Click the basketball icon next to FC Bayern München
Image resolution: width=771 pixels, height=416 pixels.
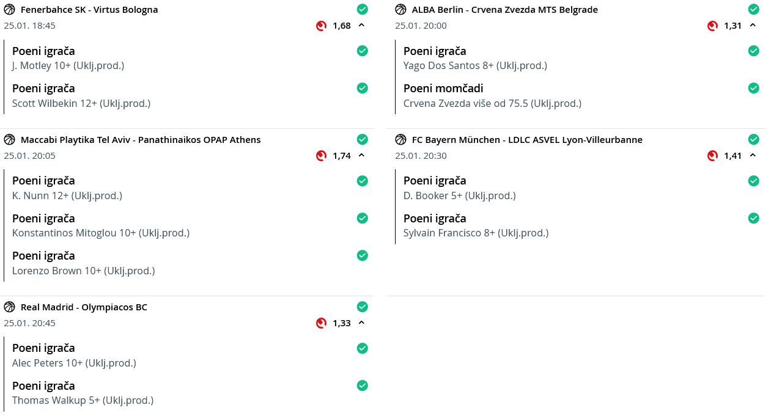[x=400, y=140]
